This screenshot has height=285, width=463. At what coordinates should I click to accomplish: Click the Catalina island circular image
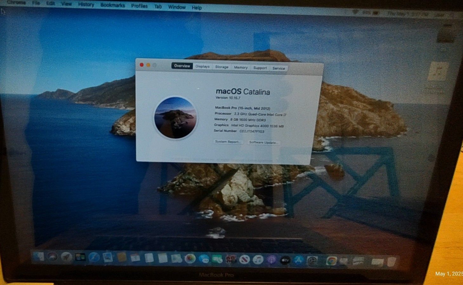pyautogui.click(x=175, y=118)
